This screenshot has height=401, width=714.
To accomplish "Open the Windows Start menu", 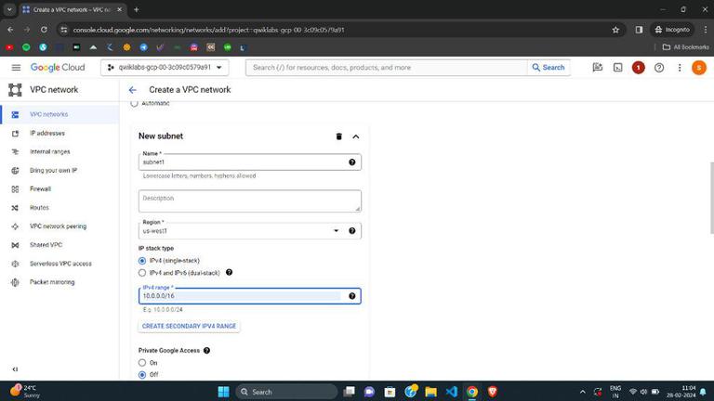I will tap(223, 392).
